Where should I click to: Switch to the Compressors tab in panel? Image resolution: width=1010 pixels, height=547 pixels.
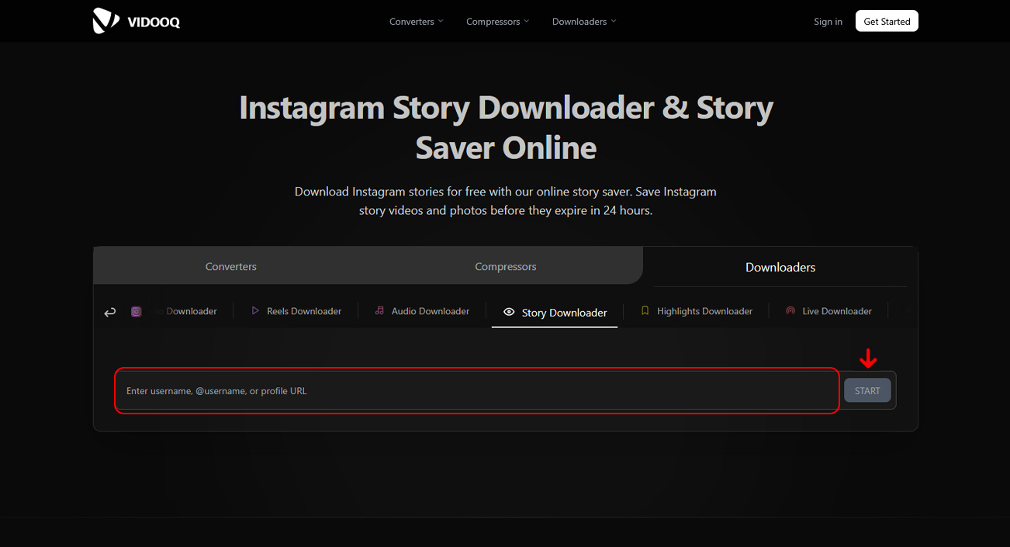(x=506, y=266)
